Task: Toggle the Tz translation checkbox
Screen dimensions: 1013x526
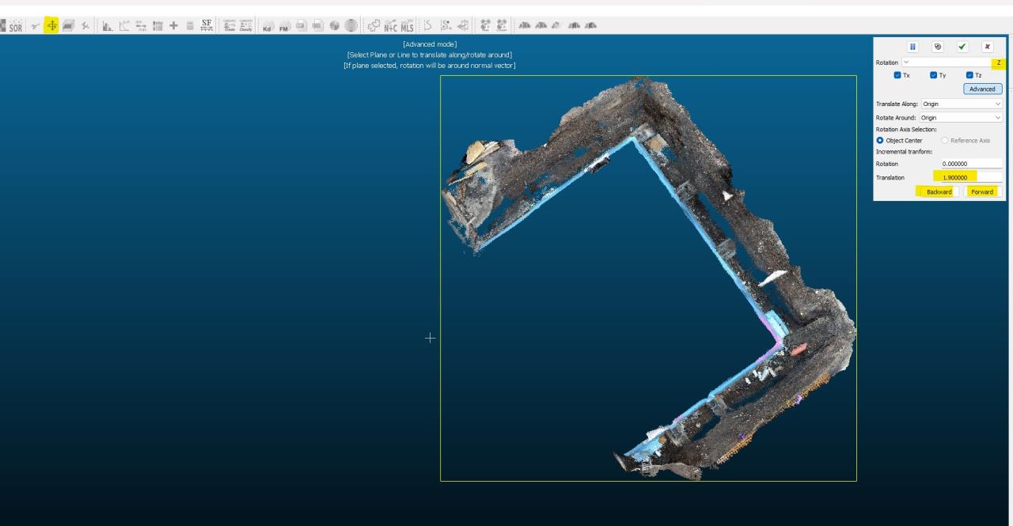Action: pos(969,75)
